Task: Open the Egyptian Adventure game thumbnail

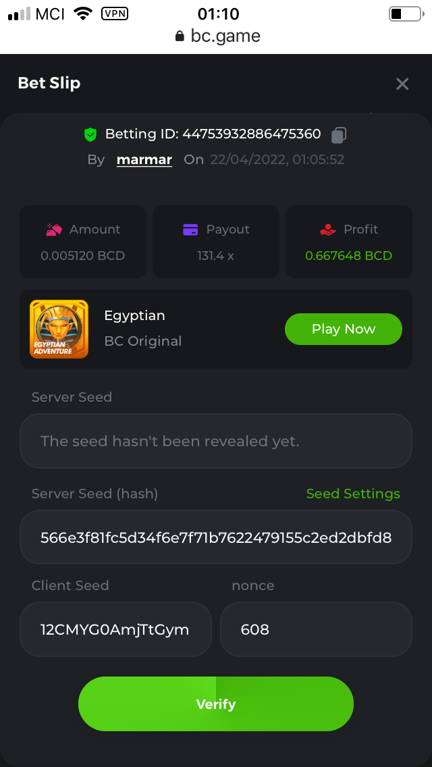Action: pyautogui.click(x=59, y=329)
